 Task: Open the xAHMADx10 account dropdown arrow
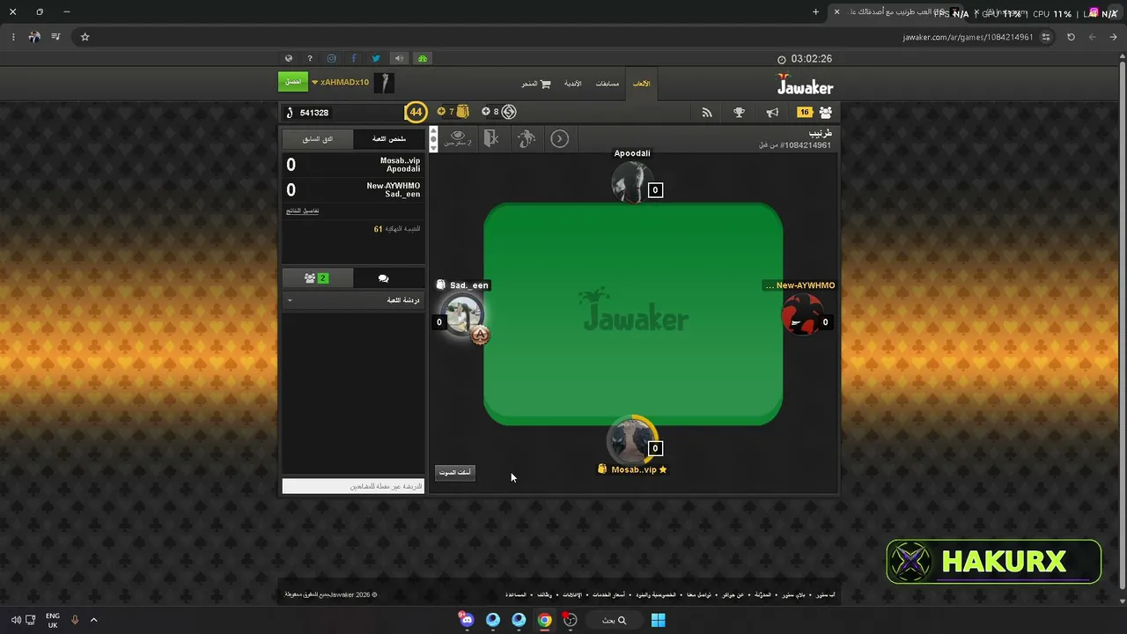[314, 83]
